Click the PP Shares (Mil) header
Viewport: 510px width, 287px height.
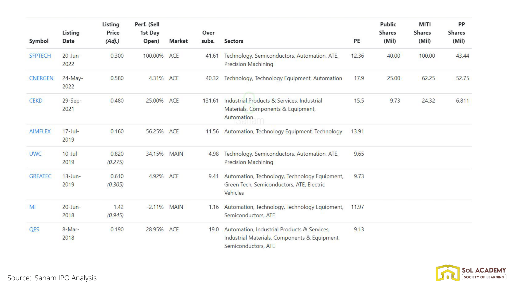(x=457, y=33)
